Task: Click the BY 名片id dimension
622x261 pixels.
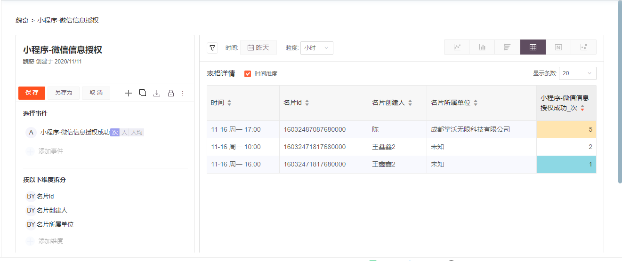Action: [x=40, y=197]
